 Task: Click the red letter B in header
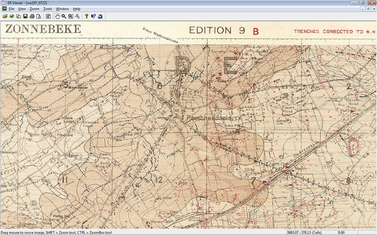pos(256,32)
